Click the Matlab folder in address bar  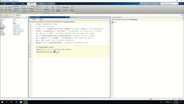pos(18,15)
